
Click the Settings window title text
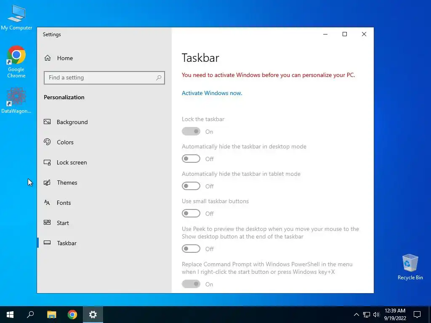point(52,34)
